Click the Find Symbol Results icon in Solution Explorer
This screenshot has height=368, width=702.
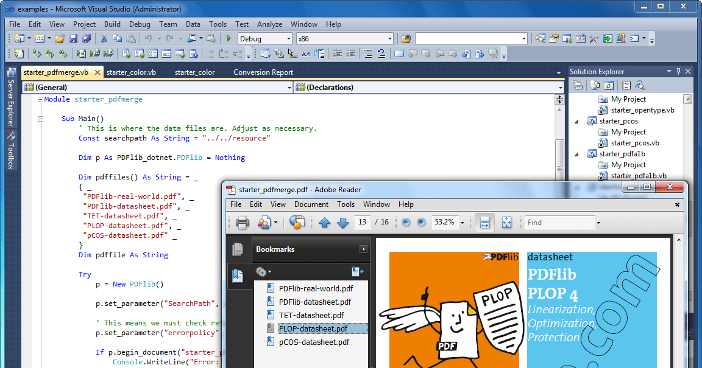pyautogui.click(x=639, y=85)
